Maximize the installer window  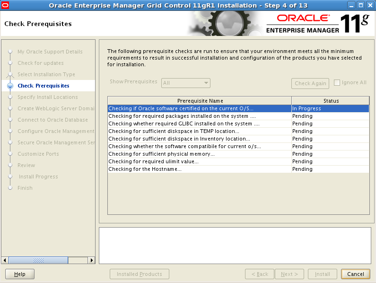click(361, 5)
